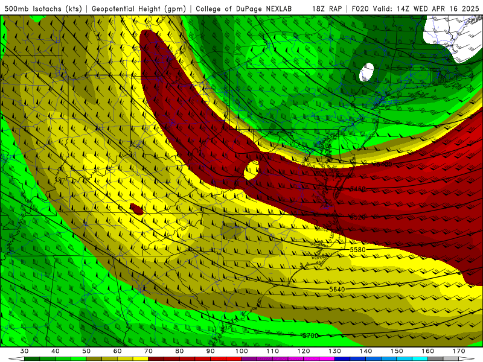Viewport: 483px width, 362px height.
Task: Click the 40 value on the legend scale
Action: pos(56,351)
